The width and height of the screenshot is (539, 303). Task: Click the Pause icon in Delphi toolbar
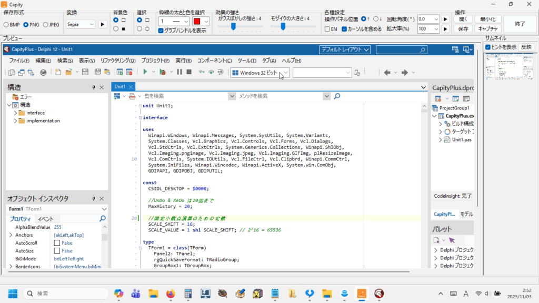pyautogui.click(x=179, y=72)
